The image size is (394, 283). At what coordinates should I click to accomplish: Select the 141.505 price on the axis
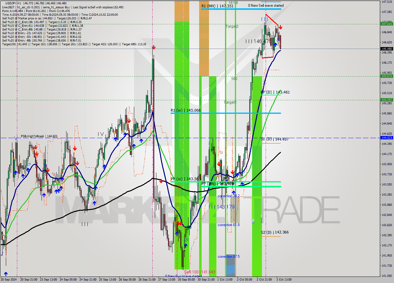pos(387,276)
